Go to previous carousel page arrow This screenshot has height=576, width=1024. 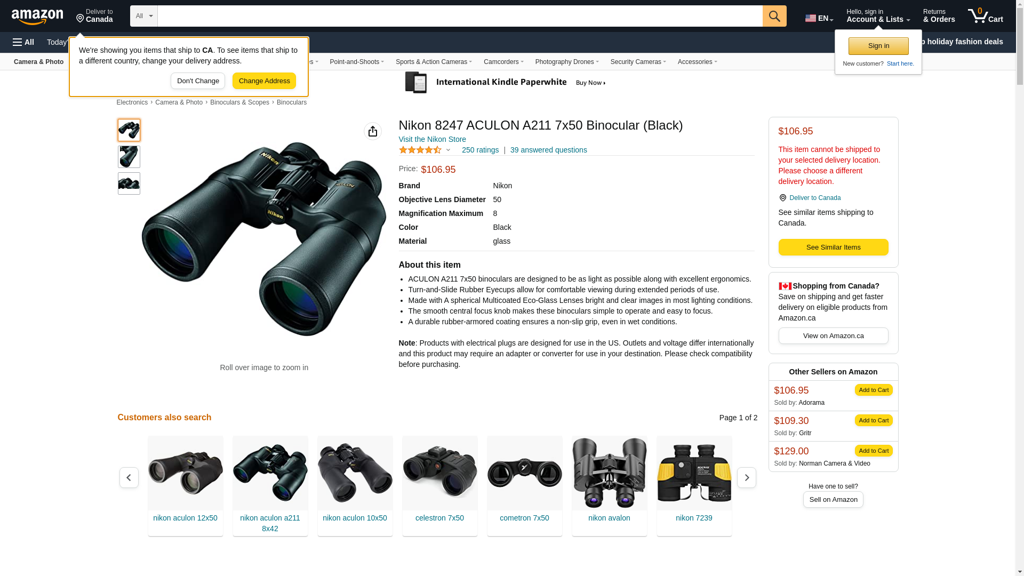[129, 477]
